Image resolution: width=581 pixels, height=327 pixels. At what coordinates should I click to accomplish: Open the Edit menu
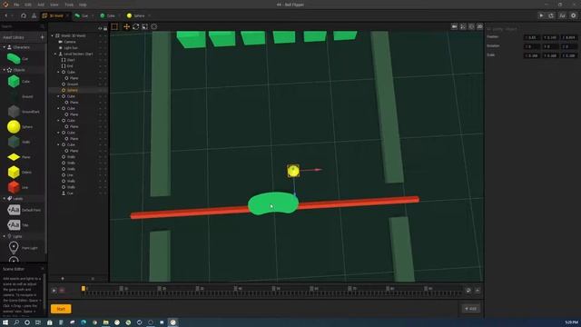pos(28,5)
